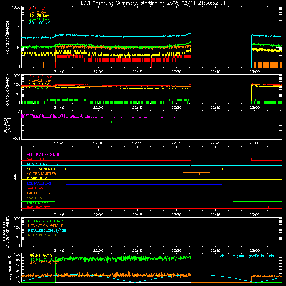Click the 0.3-0.8 MeV legend entry
This screenshot has height=286, width=286.
point(41,80)
